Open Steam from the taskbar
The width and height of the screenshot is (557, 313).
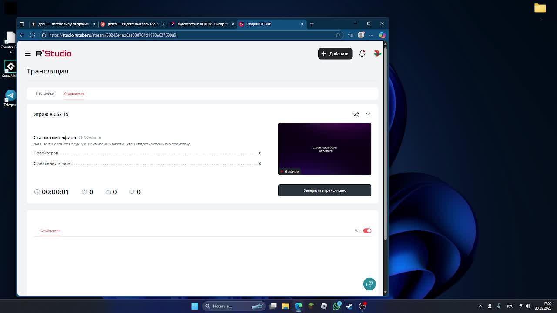tap(349, 306)
